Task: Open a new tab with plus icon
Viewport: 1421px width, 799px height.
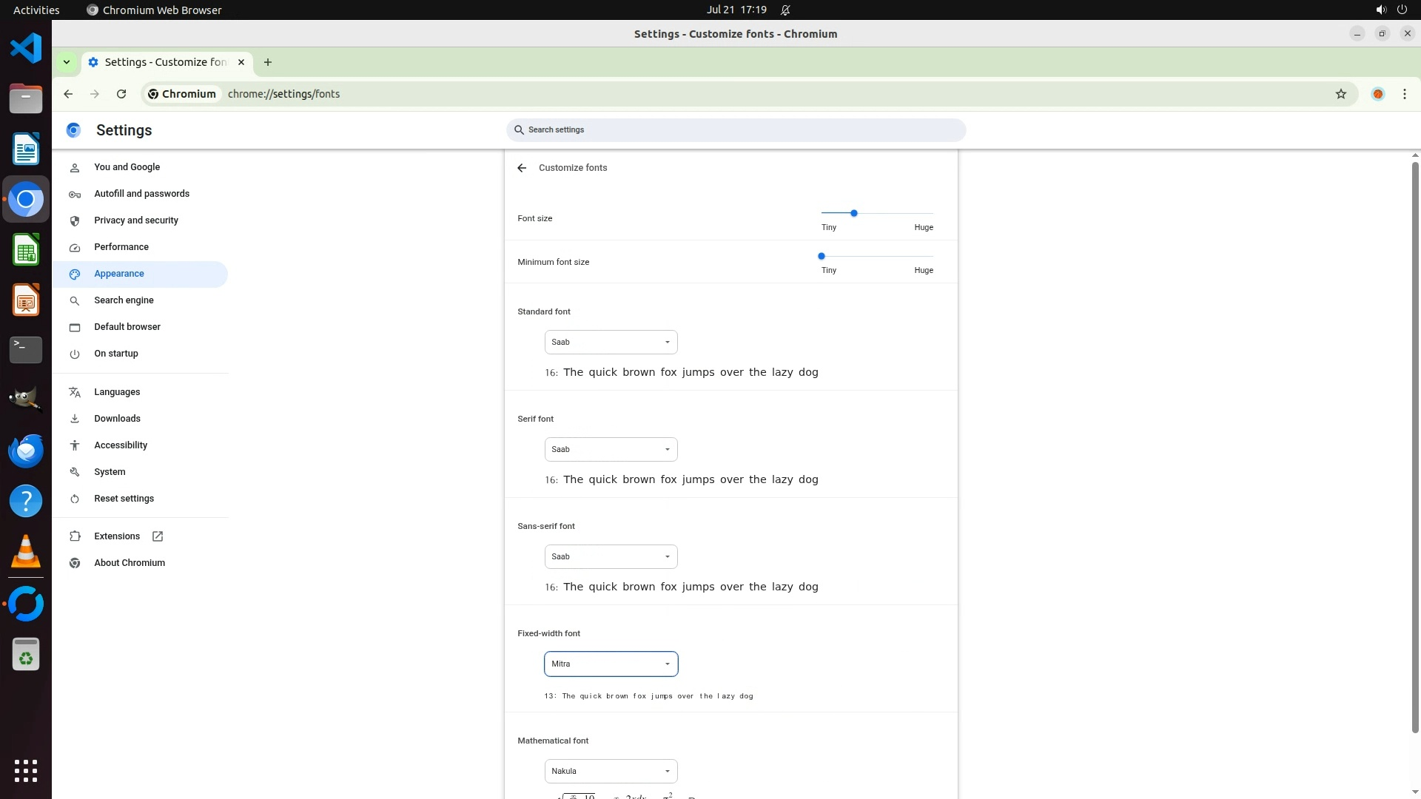Action: pos(268,62)
